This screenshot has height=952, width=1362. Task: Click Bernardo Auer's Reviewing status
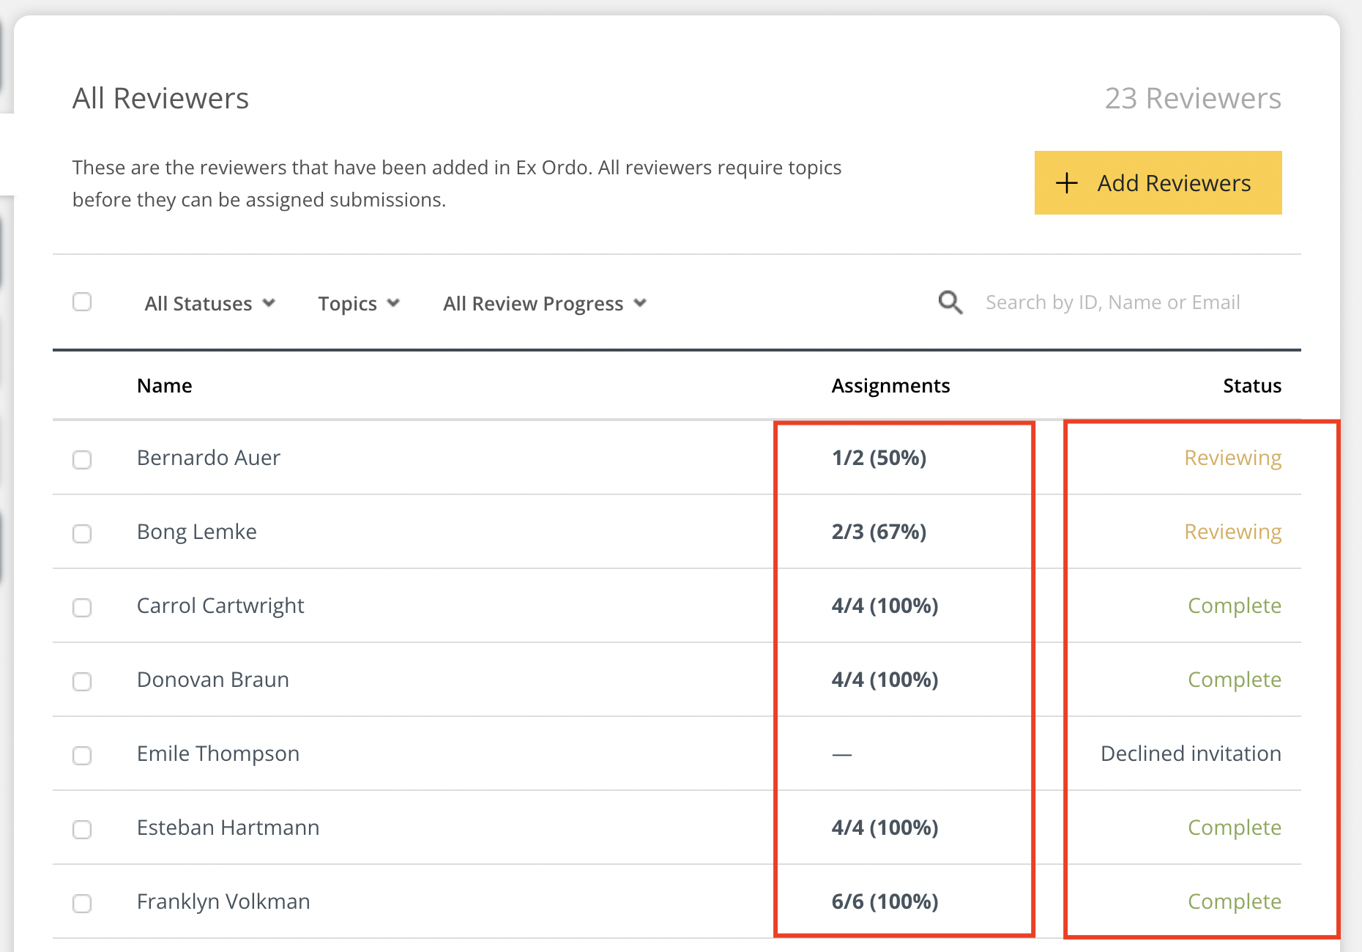pyautogui.click(x=1232, y=458)
